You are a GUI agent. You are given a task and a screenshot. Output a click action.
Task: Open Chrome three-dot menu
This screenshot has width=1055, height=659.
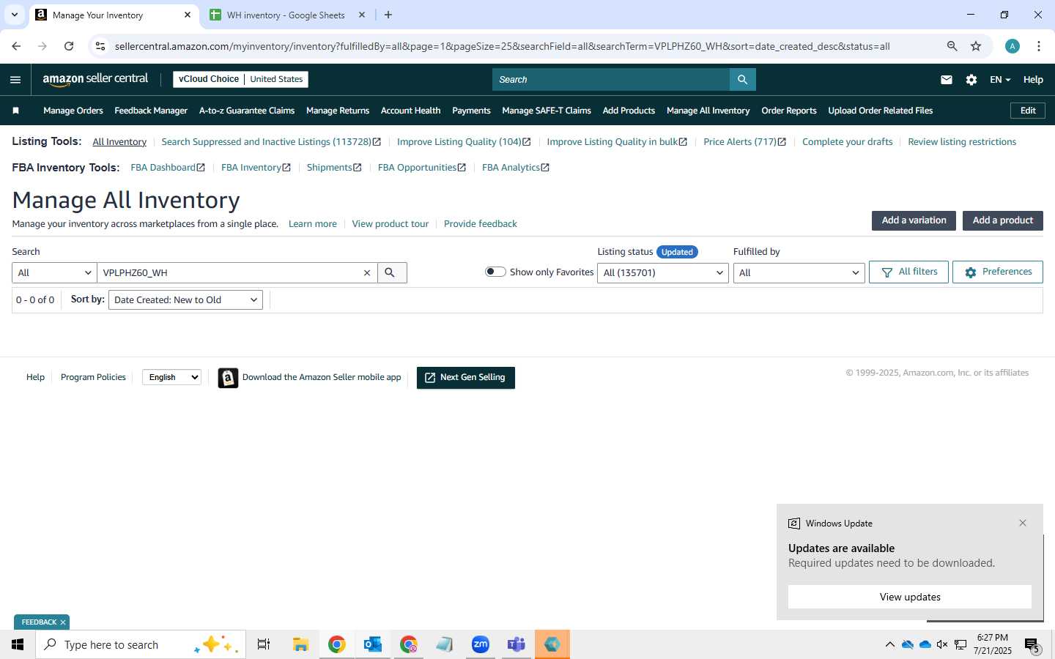1039,46
